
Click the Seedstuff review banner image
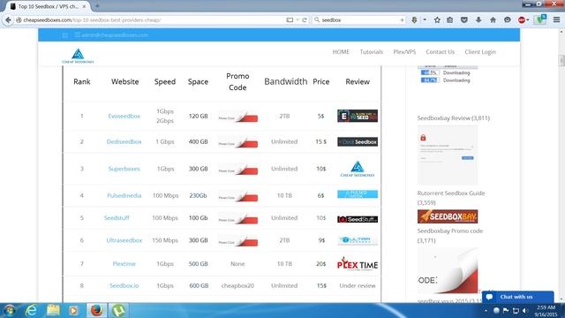coord(358,219)
